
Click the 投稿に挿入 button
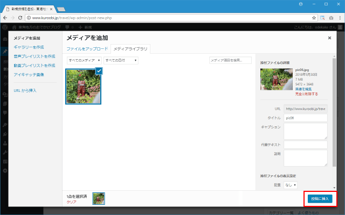pos(320,199)
